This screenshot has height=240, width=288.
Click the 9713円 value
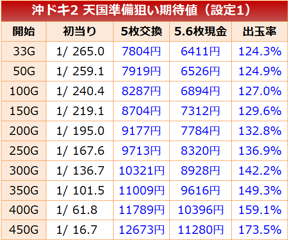pos(141,151)
